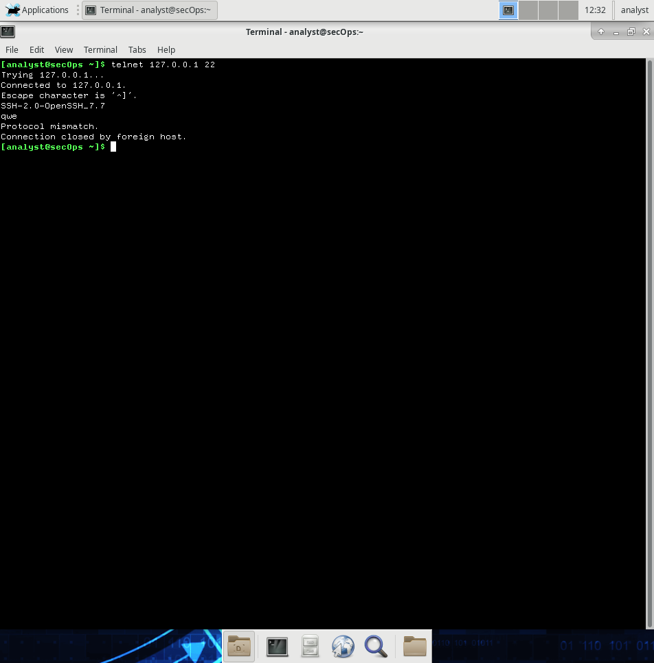
Task: Open Application Finder magnifier icon
Action: click(375, 646)
